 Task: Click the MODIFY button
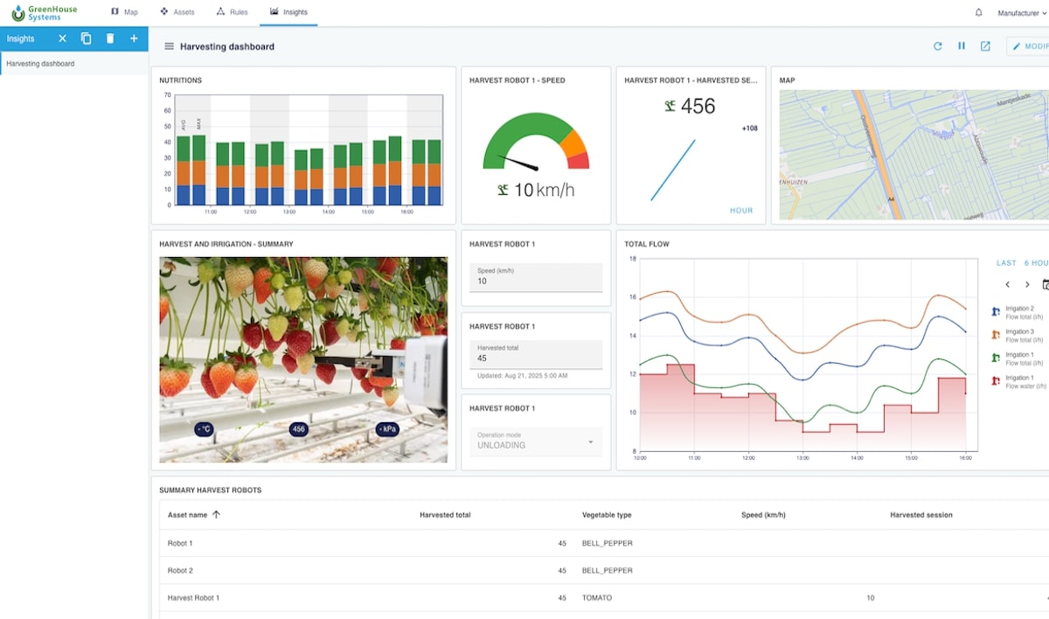tap(1032, 45)
